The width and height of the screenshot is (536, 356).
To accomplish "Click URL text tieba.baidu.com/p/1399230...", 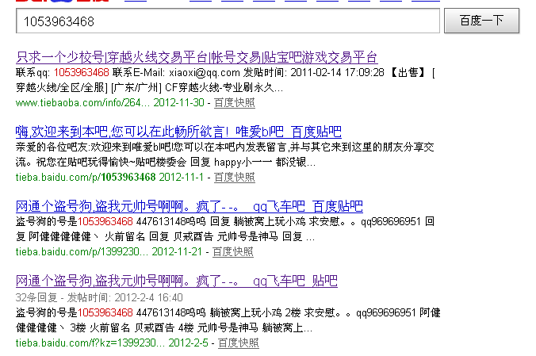I will [x=82, y=251].
